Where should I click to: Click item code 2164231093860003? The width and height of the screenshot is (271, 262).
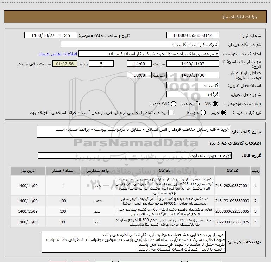[232, 201]
